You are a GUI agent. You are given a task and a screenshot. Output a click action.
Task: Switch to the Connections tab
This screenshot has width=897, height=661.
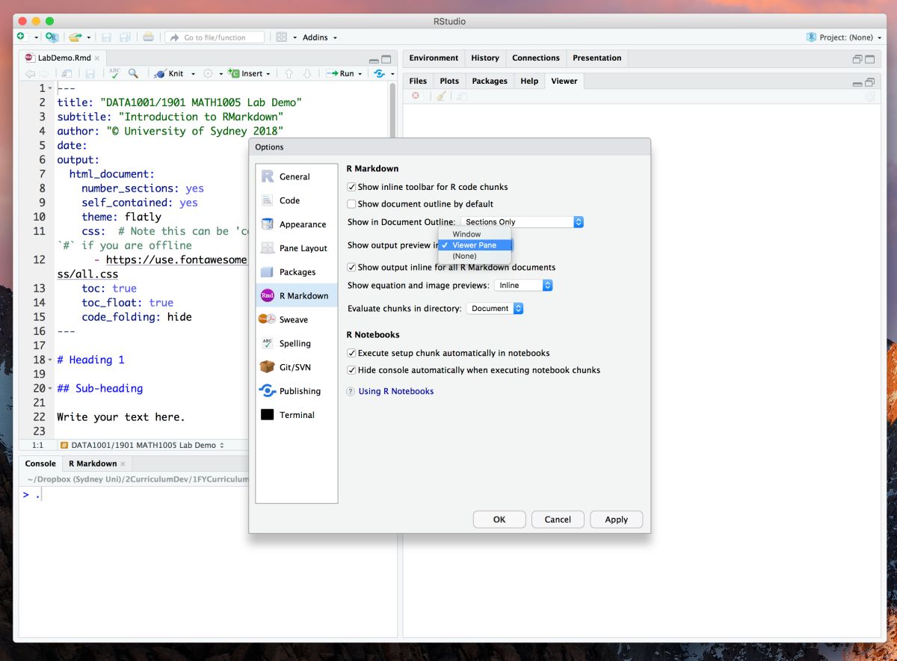(x=536, y=58)
